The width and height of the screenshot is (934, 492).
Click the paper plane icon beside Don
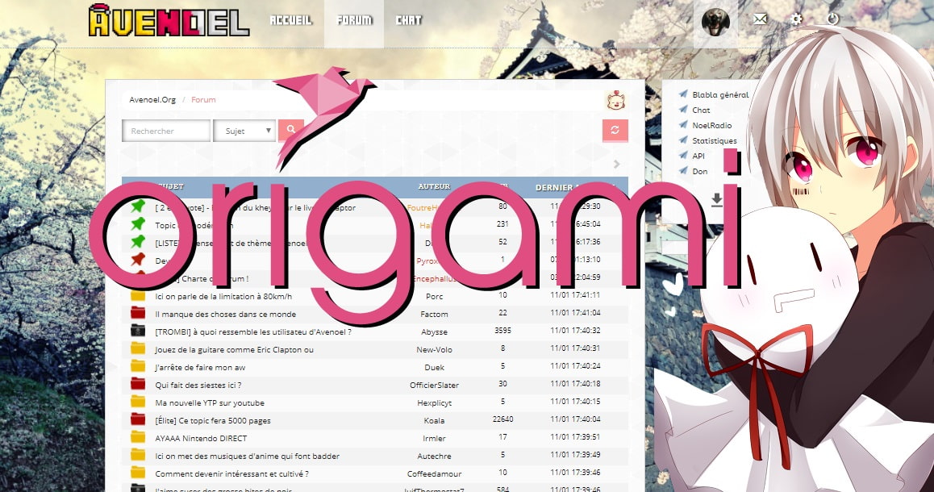pos(683,171)
